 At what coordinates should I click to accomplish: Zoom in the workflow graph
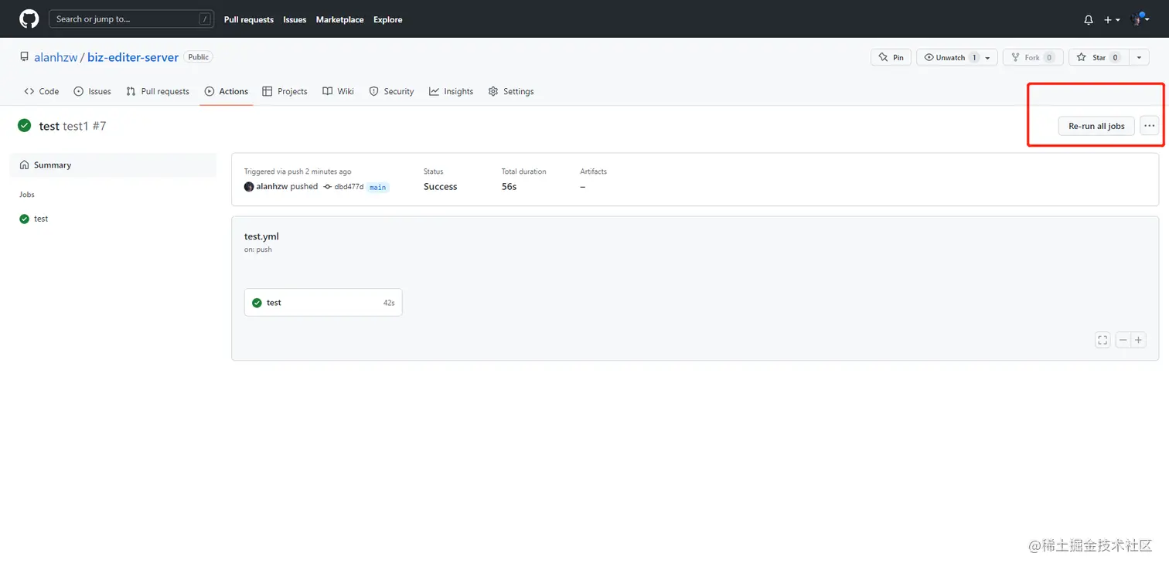click(1139, 340)
